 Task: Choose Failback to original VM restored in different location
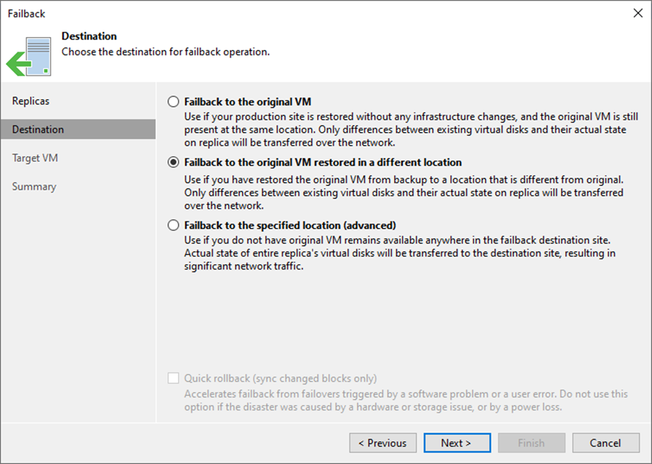[x=173, y=162]
